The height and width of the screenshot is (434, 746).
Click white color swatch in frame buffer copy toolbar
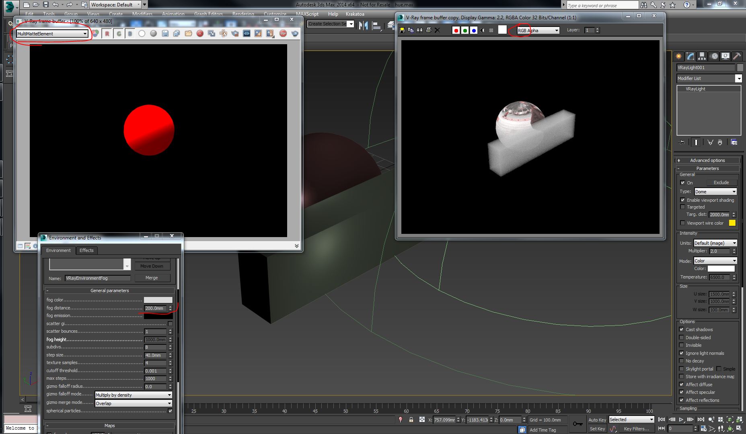[x=502, y=30]
